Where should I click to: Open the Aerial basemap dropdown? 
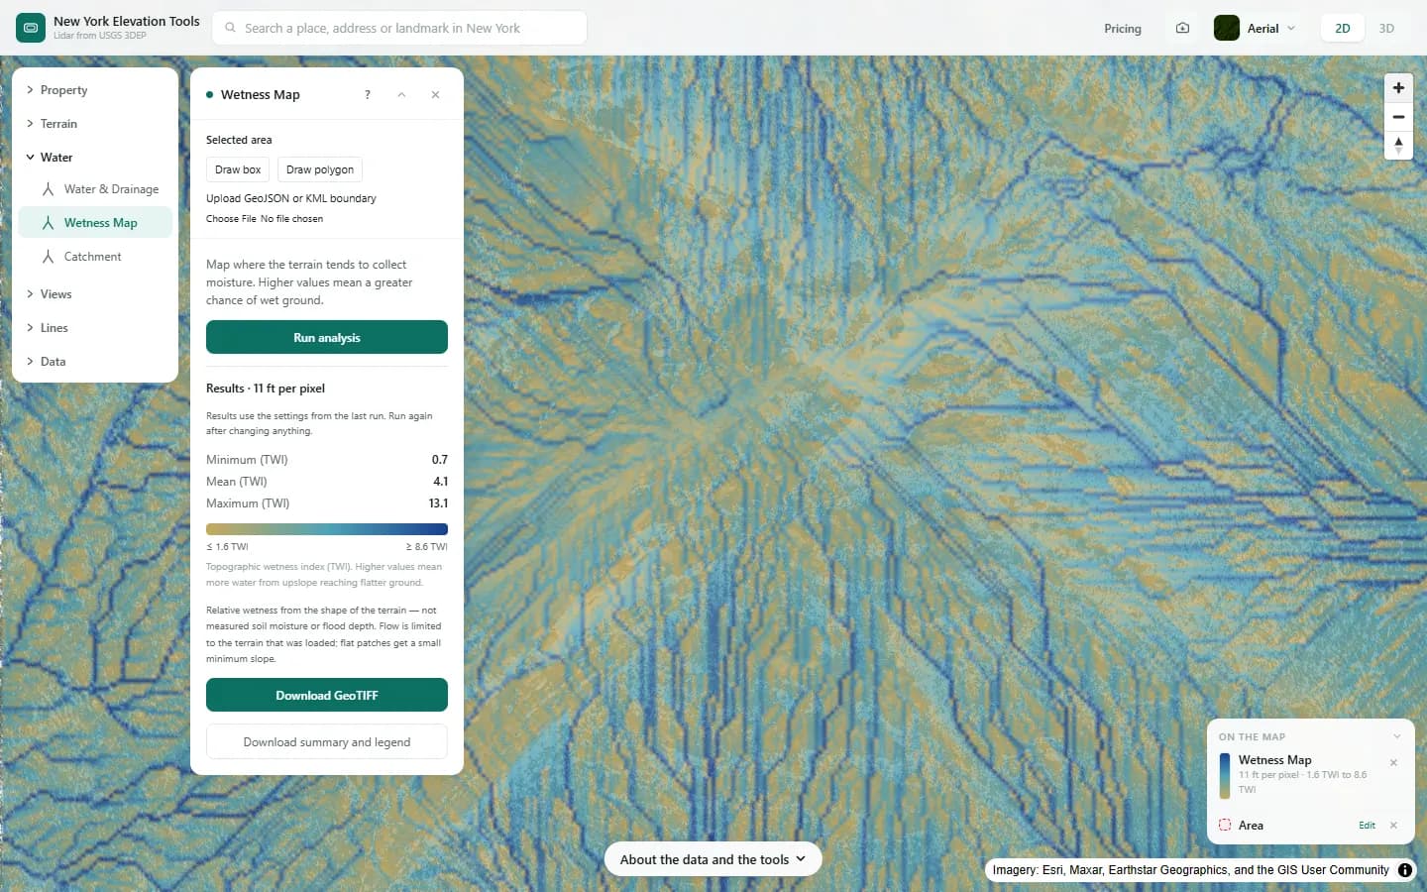tap(1257, 28)
